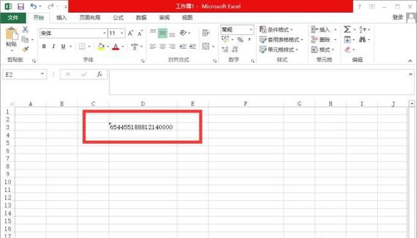Toggle Italic formatting
The height and width of the screenshot is (238, 417).
[53, 46]
